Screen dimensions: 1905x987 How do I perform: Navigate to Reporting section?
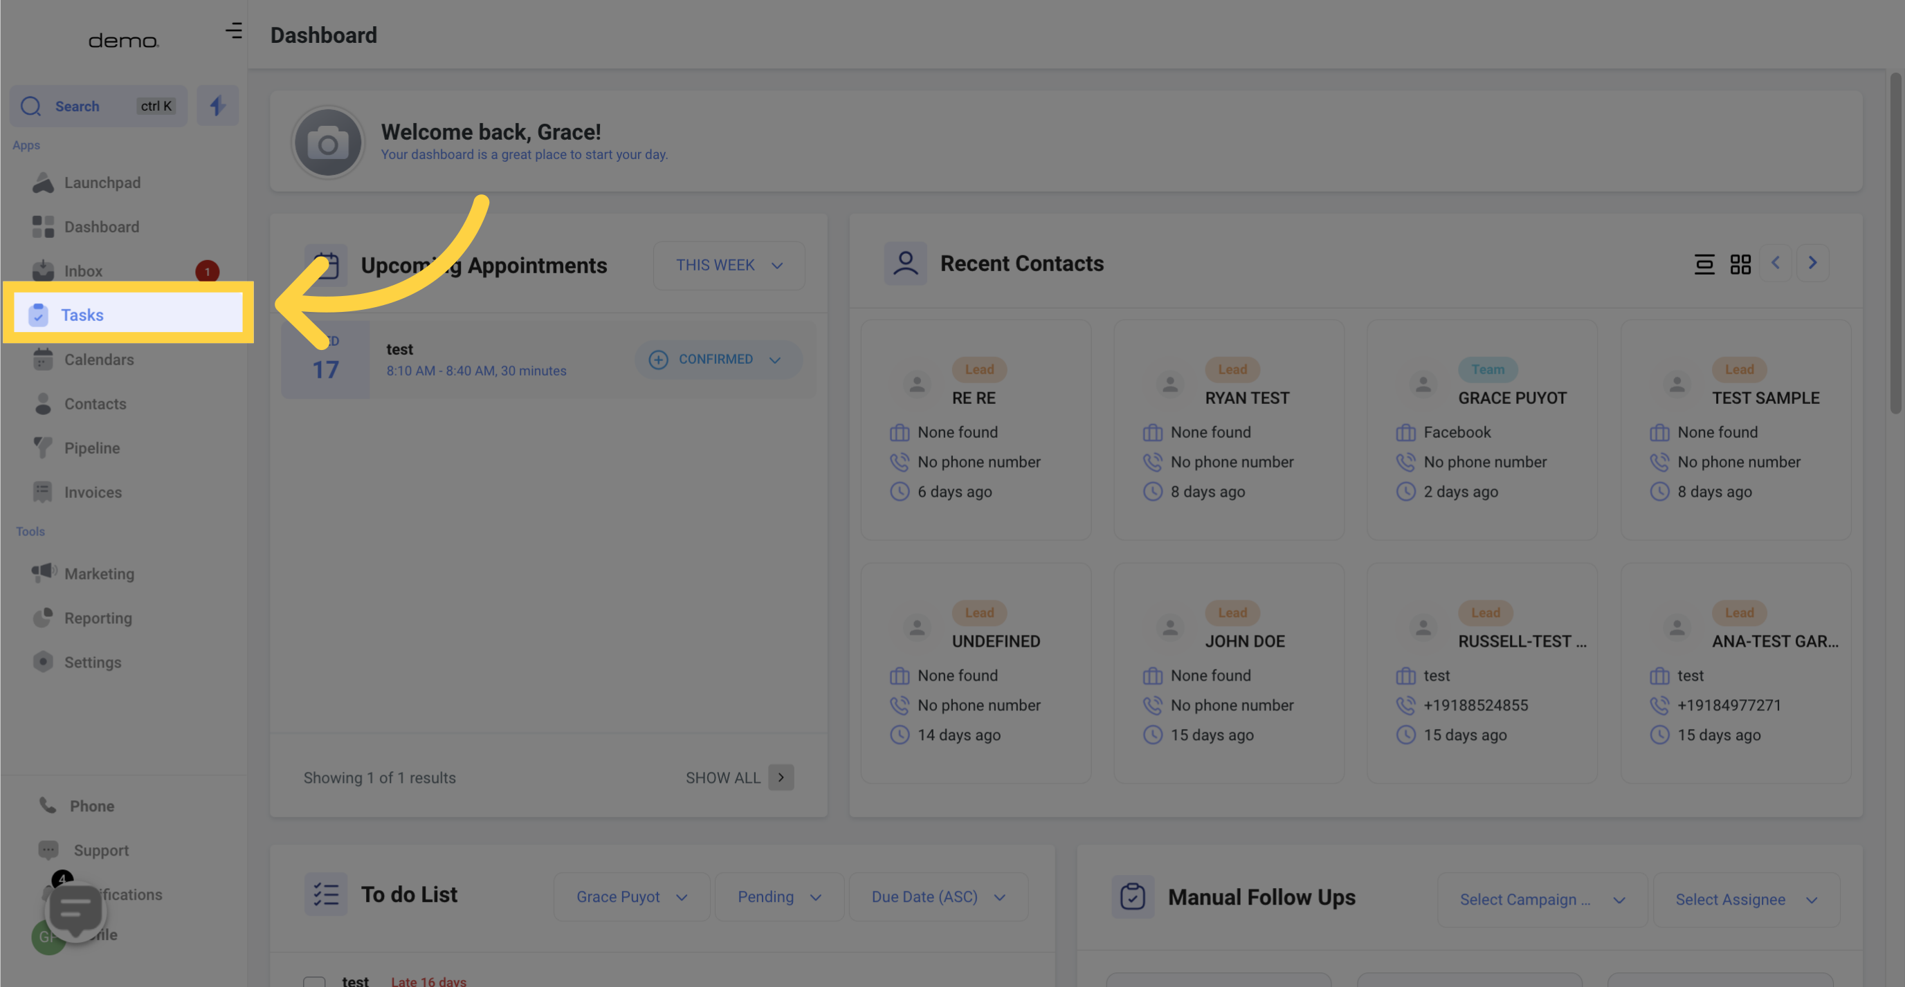click(97, 618)
